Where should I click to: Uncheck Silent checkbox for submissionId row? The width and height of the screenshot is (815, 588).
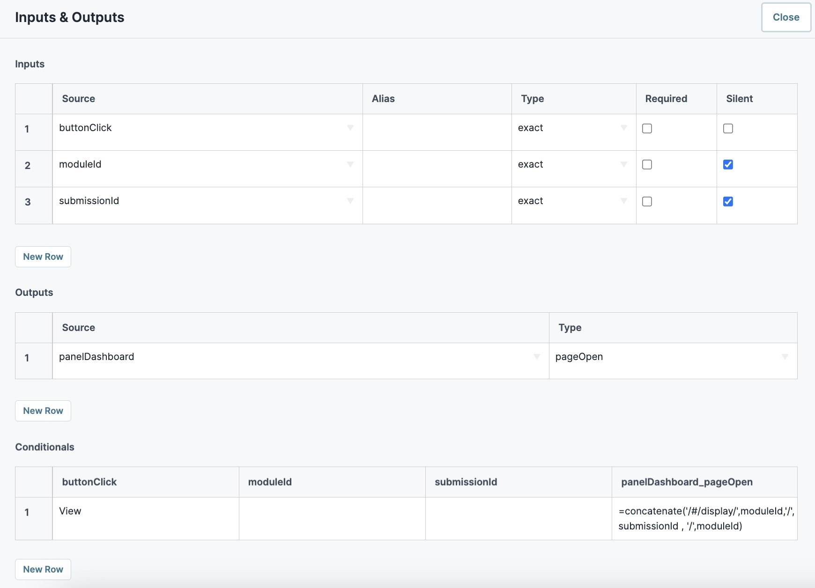(728, 201)
